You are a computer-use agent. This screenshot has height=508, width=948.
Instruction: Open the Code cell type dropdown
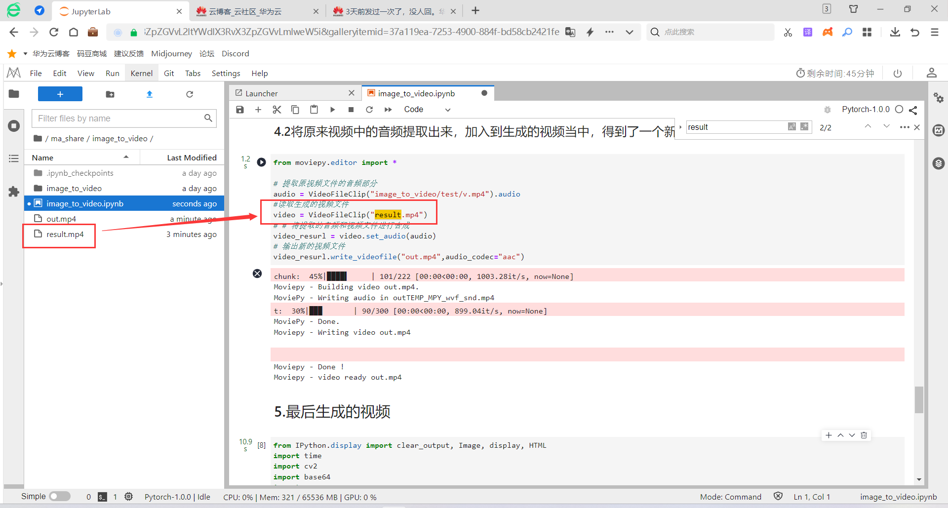click(427, 110)
